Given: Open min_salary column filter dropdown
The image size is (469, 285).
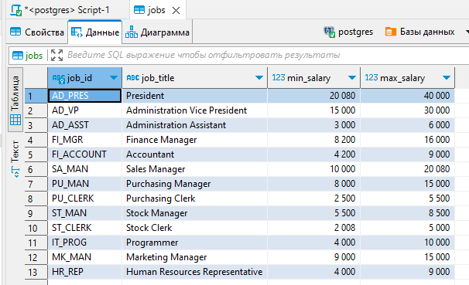Looking at the screenshot, I should [352, 78].
